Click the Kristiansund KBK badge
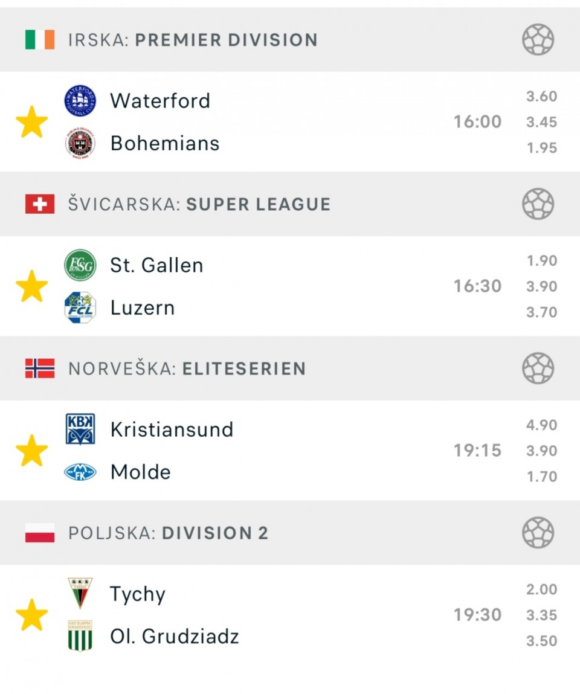Image resolution: width=580 pixels, height=694 pixels. click(x=80, y=429)
